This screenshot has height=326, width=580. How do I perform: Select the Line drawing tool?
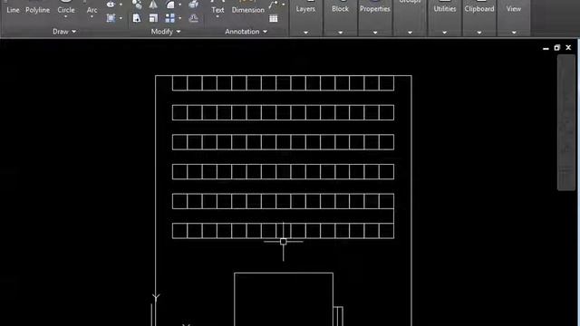coord(13,10)
